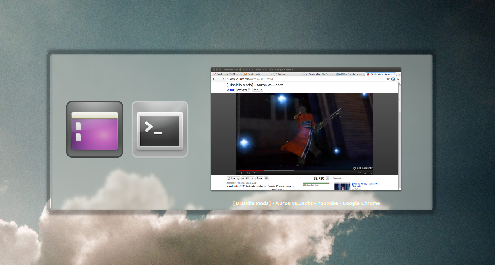
Task: Mute the video using the speaker icon
Action: pos(248,173)
